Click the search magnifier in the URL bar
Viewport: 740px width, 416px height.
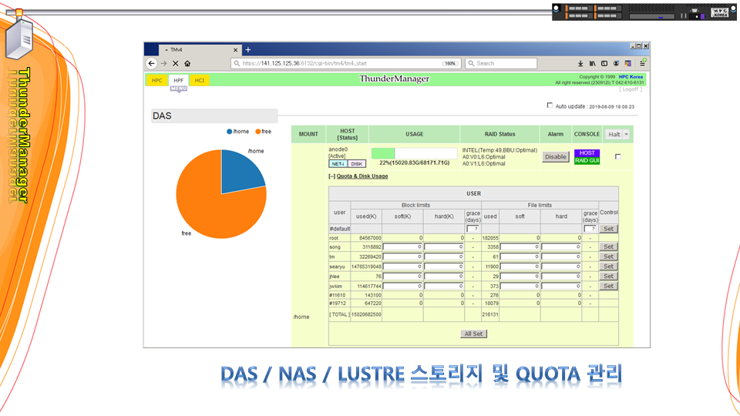point(237,63)
